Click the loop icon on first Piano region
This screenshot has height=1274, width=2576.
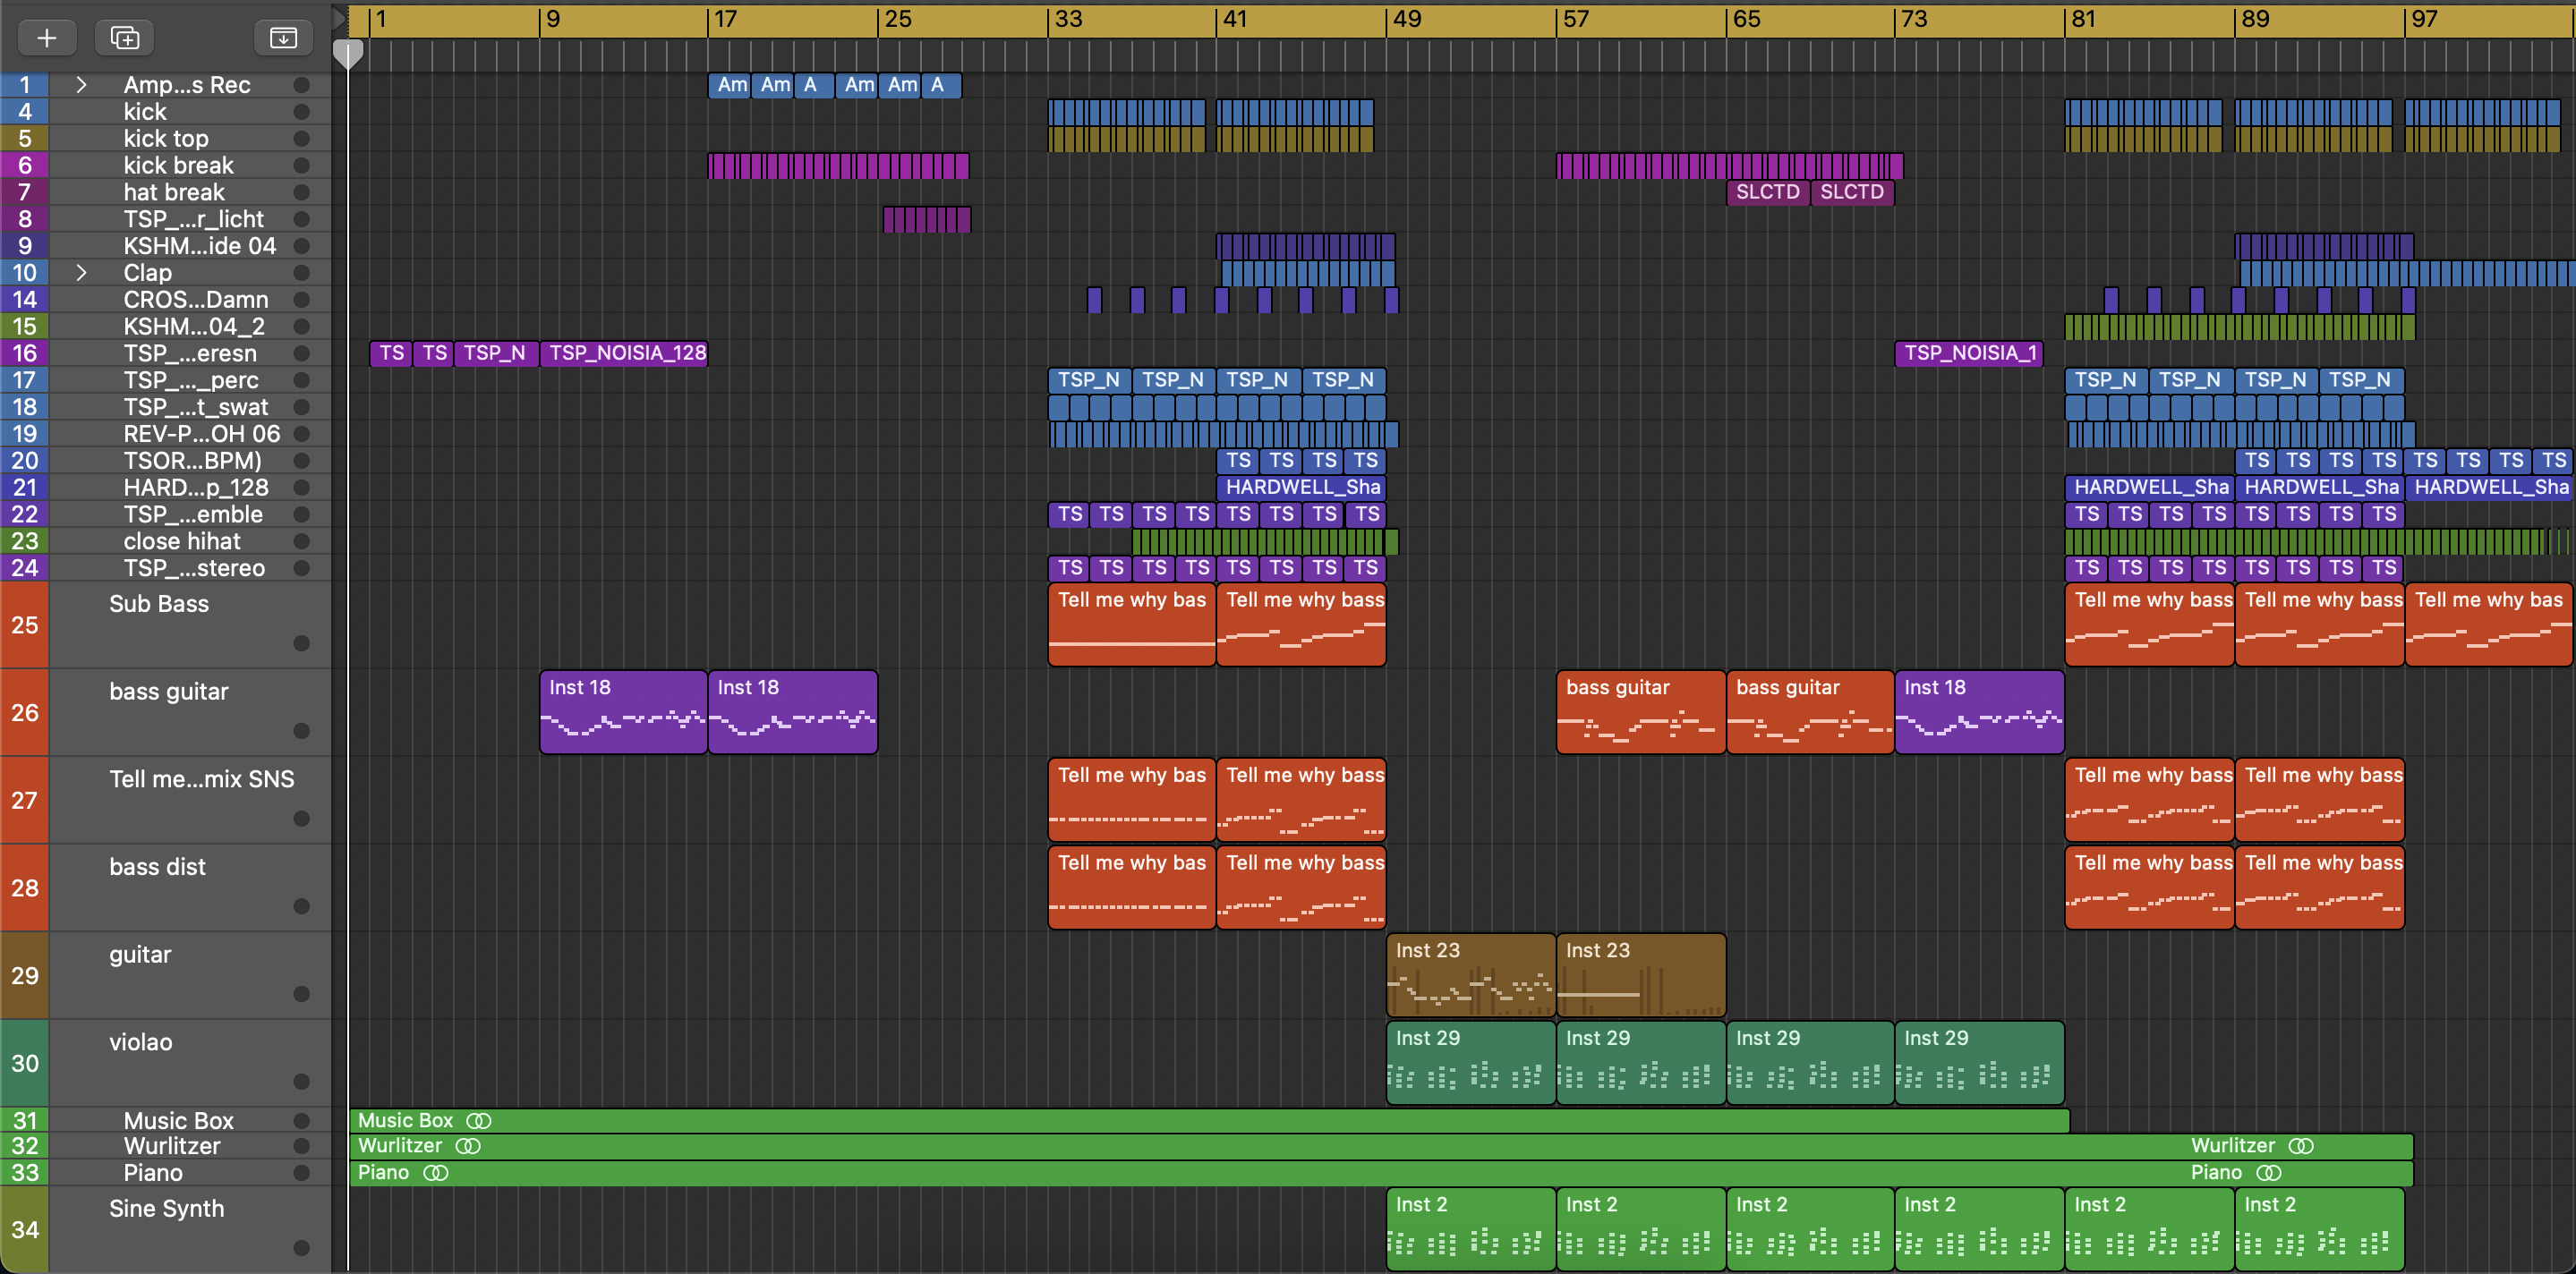(x=436, y=1173)
